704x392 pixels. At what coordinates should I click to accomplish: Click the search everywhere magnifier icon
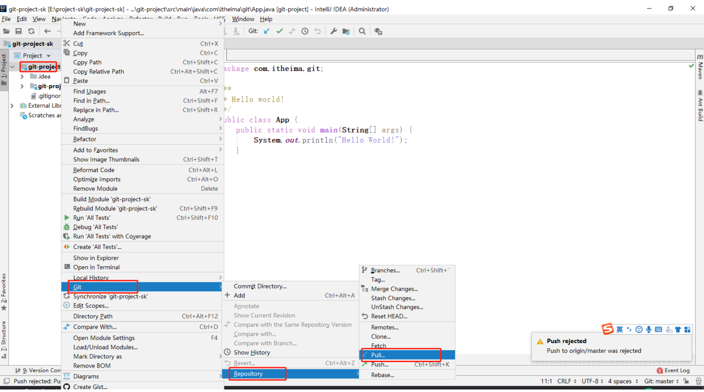(x=362, y=31)
